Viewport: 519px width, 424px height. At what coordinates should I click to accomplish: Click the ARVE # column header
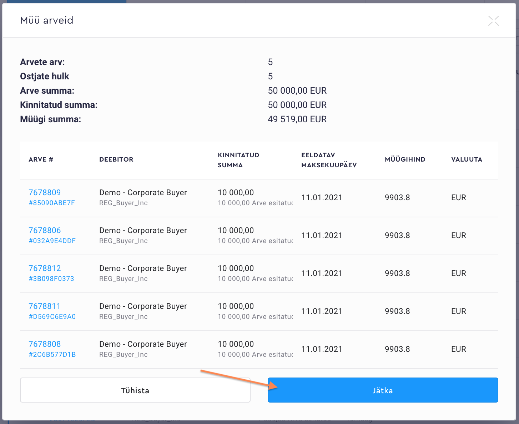click(41, 159)
